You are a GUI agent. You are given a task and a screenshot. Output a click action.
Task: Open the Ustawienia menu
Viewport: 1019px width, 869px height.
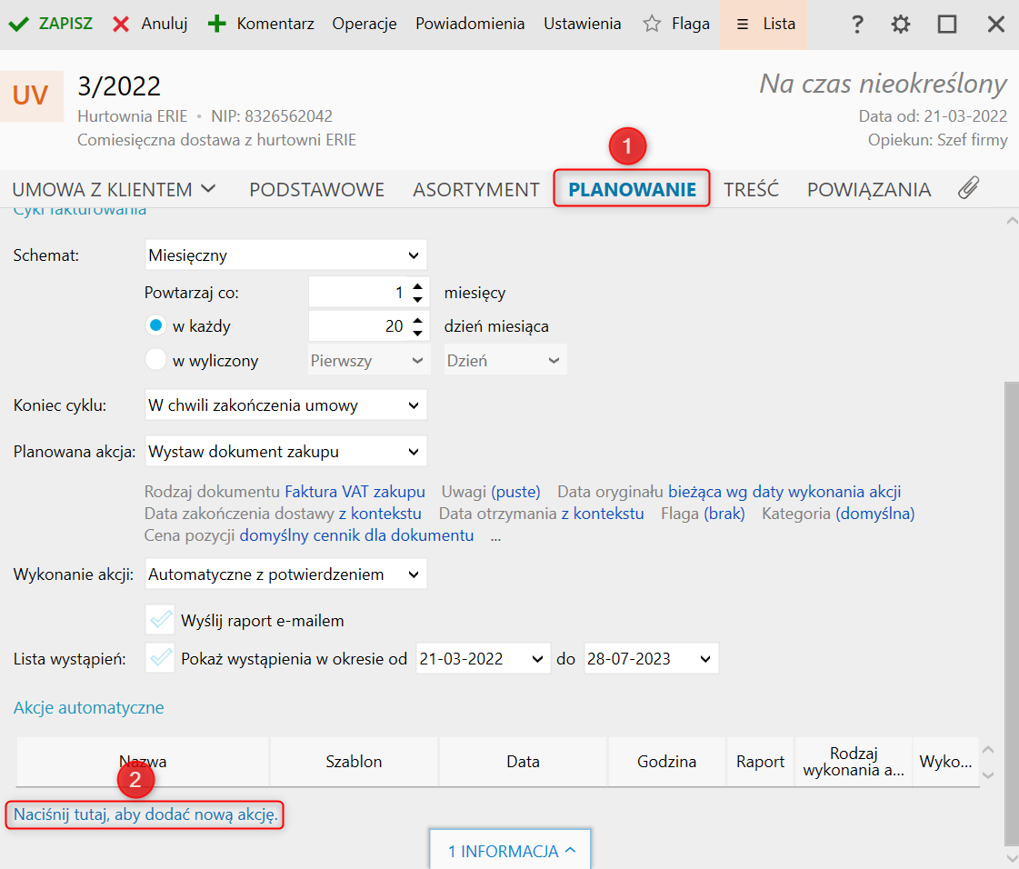(583, 24)
